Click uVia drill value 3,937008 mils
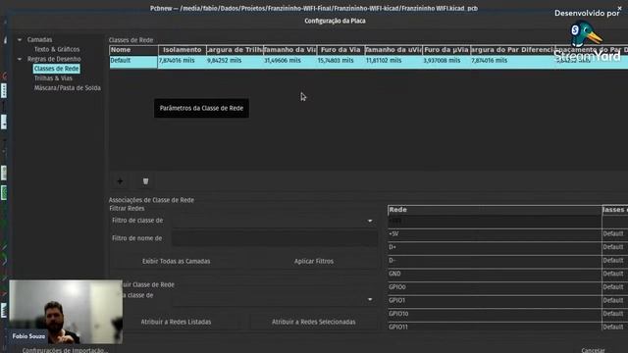This screenshot has width=628, height=353. click(446, 61)
